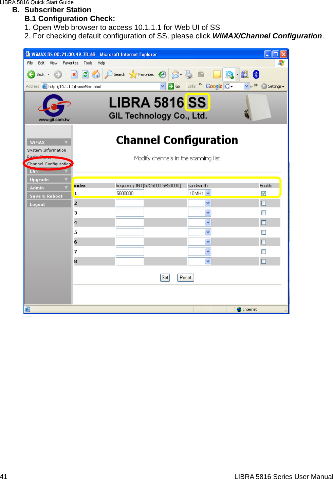Click the Edit page icon
333x479 pixels.
click(x=201, y=74)
